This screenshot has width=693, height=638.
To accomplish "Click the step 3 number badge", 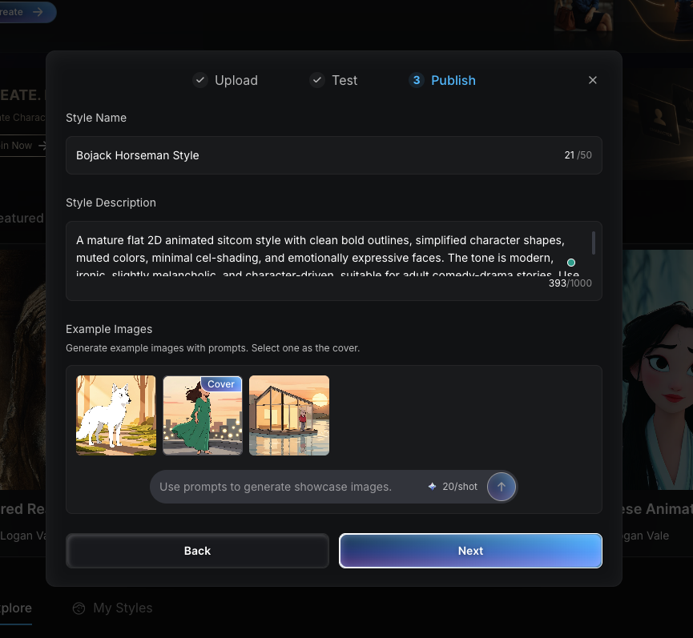I will [417, 80].
